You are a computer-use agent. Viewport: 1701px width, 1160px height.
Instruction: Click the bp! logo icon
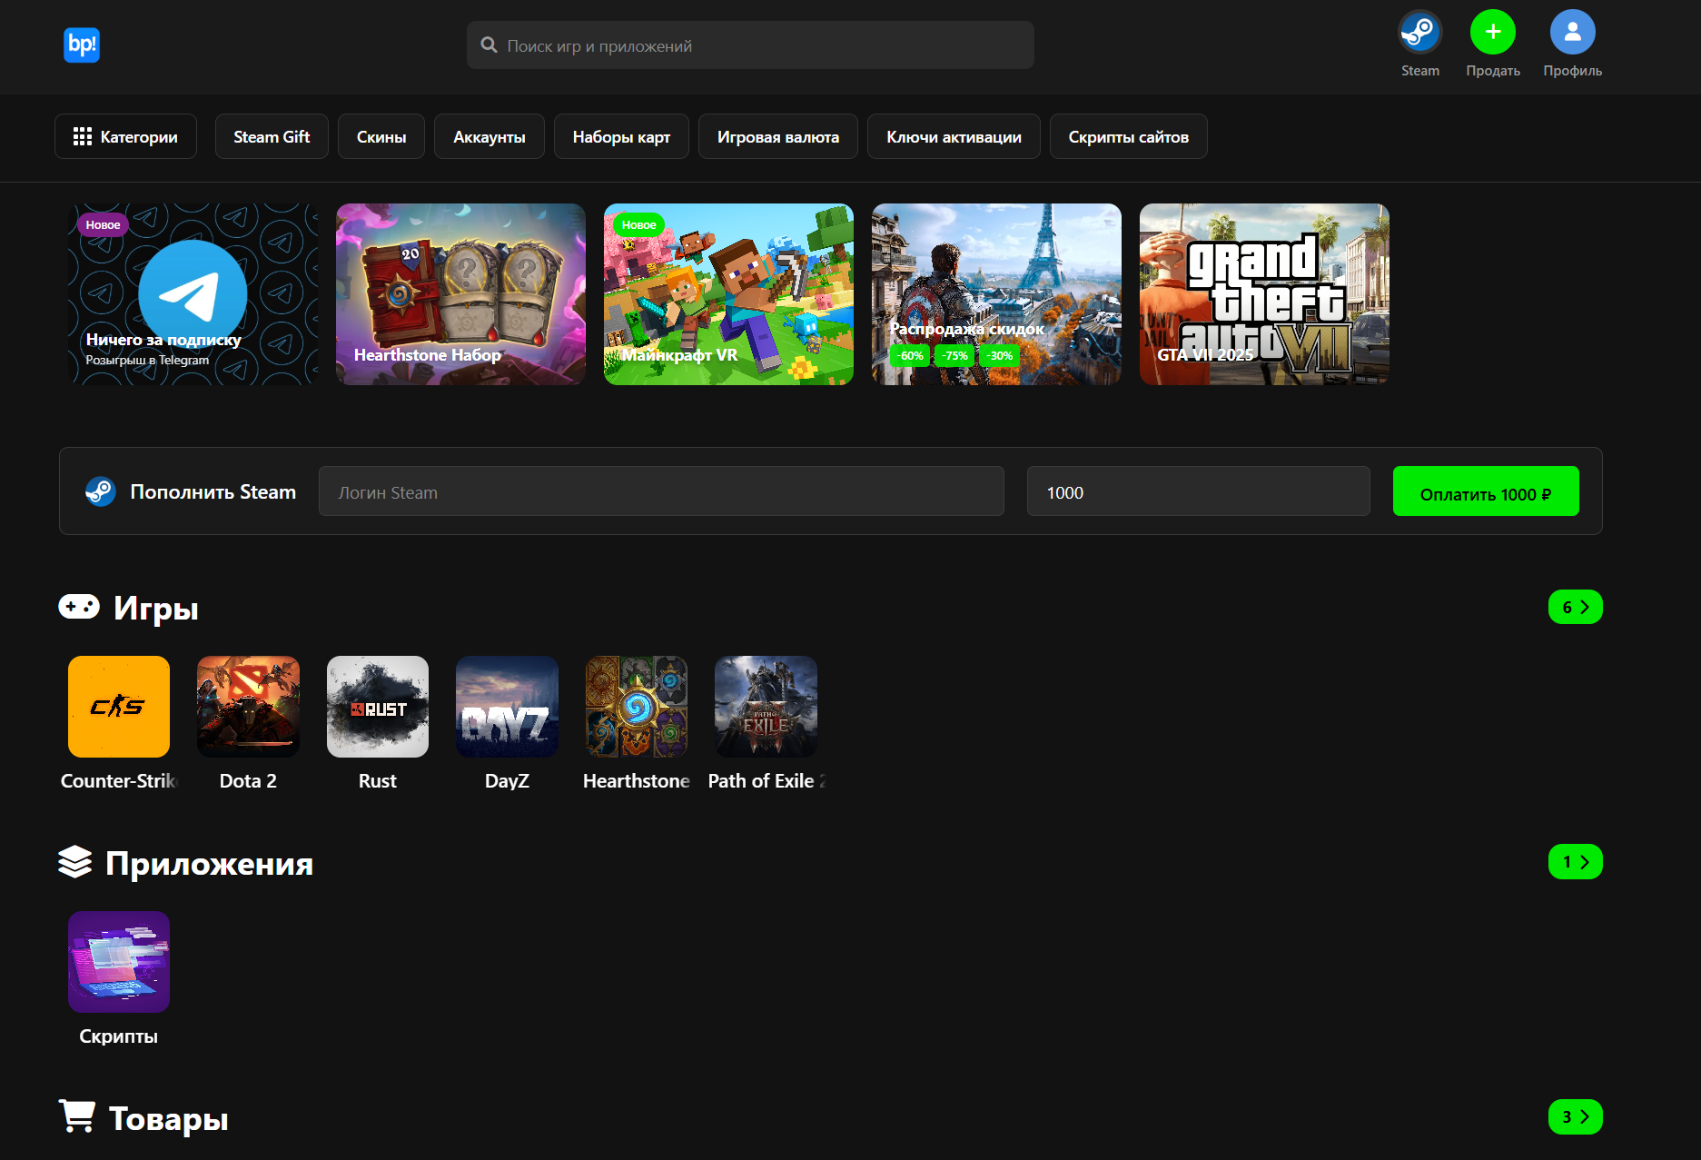[82, 45]
